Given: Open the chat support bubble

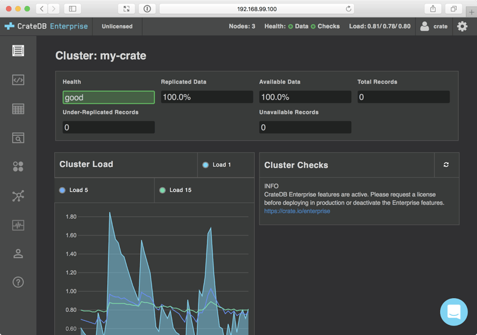Looking at the screenshot, I should [454, 312].
